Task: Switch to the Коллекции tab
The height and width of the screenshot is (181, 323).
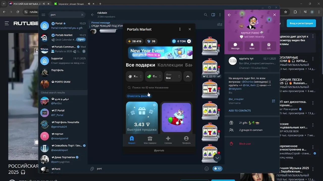Action: click(170, 65)
